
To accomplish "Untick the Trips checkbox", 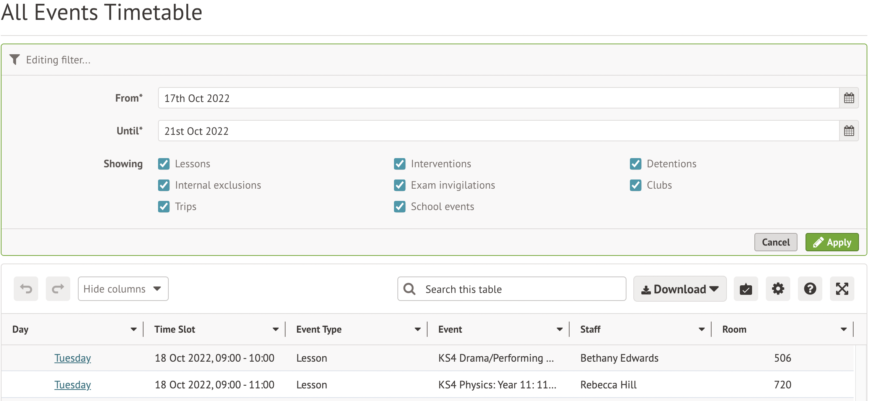I will pos(164,207).
